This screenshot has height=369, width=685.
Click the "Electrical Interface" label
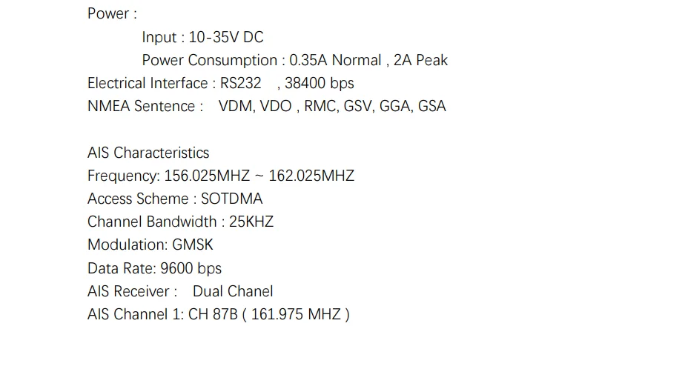[x=148, y=83]
